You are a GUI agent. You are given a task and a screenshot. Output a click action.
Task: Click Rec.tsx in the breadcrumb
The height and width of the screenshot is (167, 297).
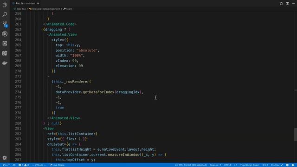[21, 9]
